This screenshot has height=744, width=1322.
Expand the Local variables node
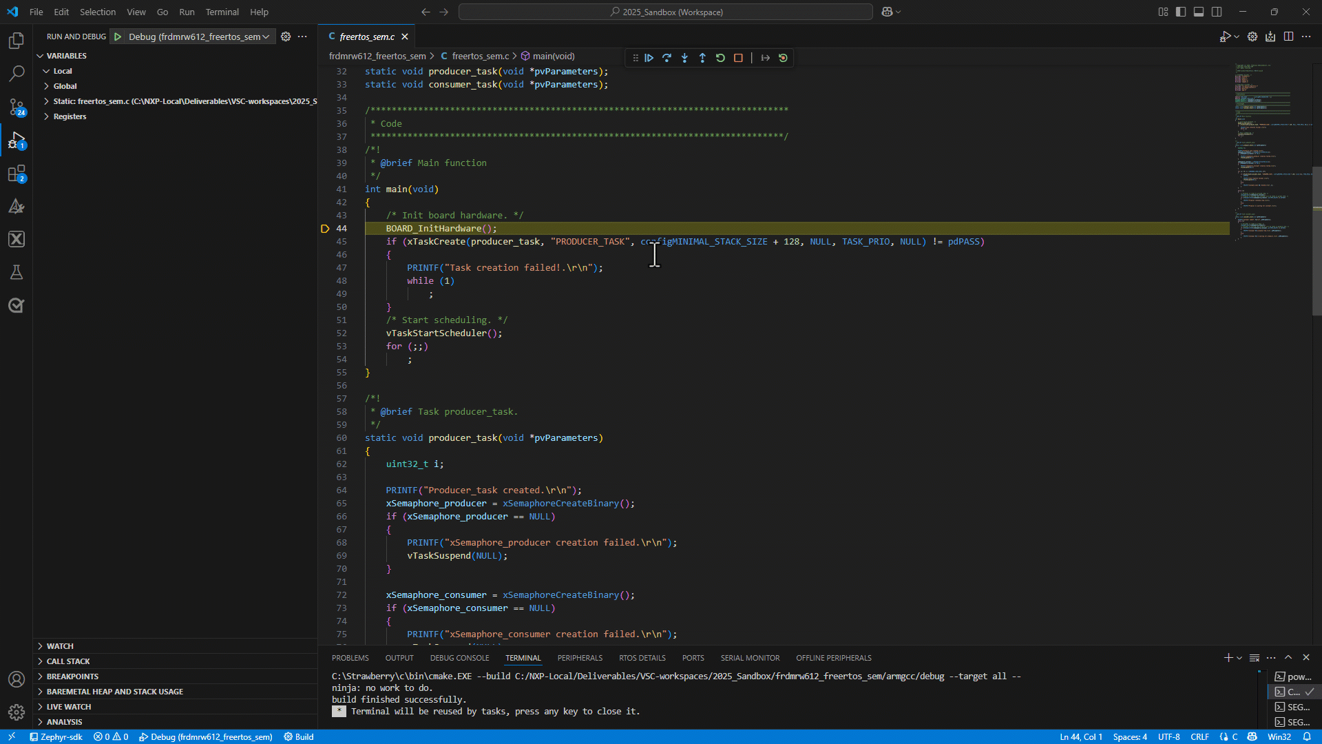[x=62, y=71]
